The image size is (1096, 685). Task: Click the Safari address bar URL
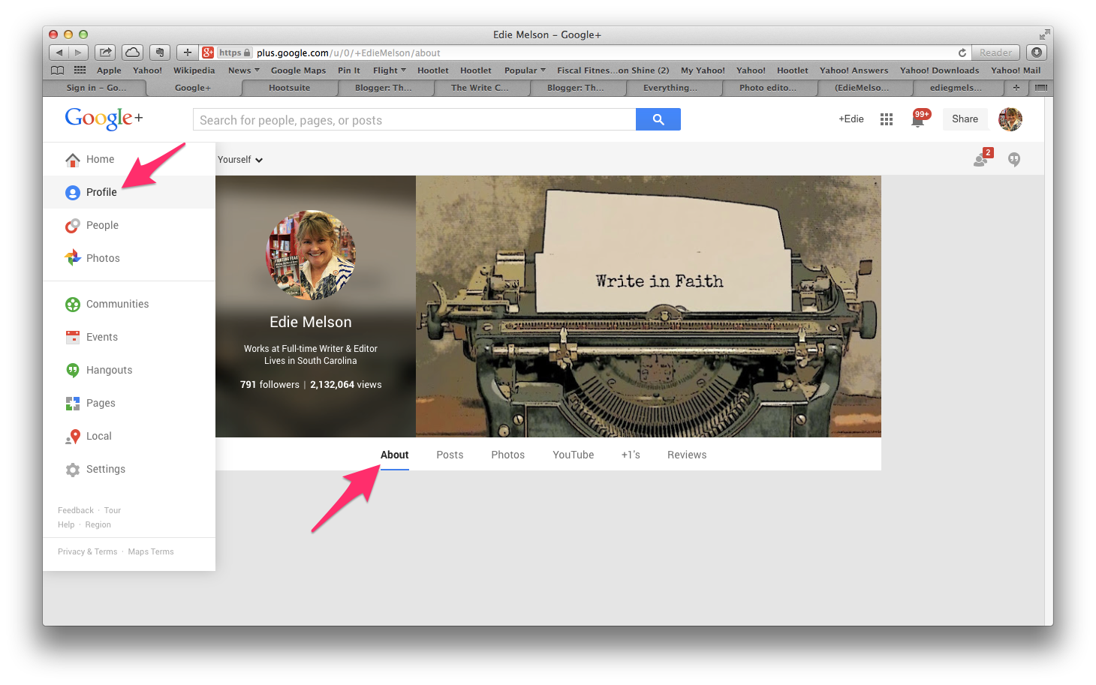pos(348,53)
